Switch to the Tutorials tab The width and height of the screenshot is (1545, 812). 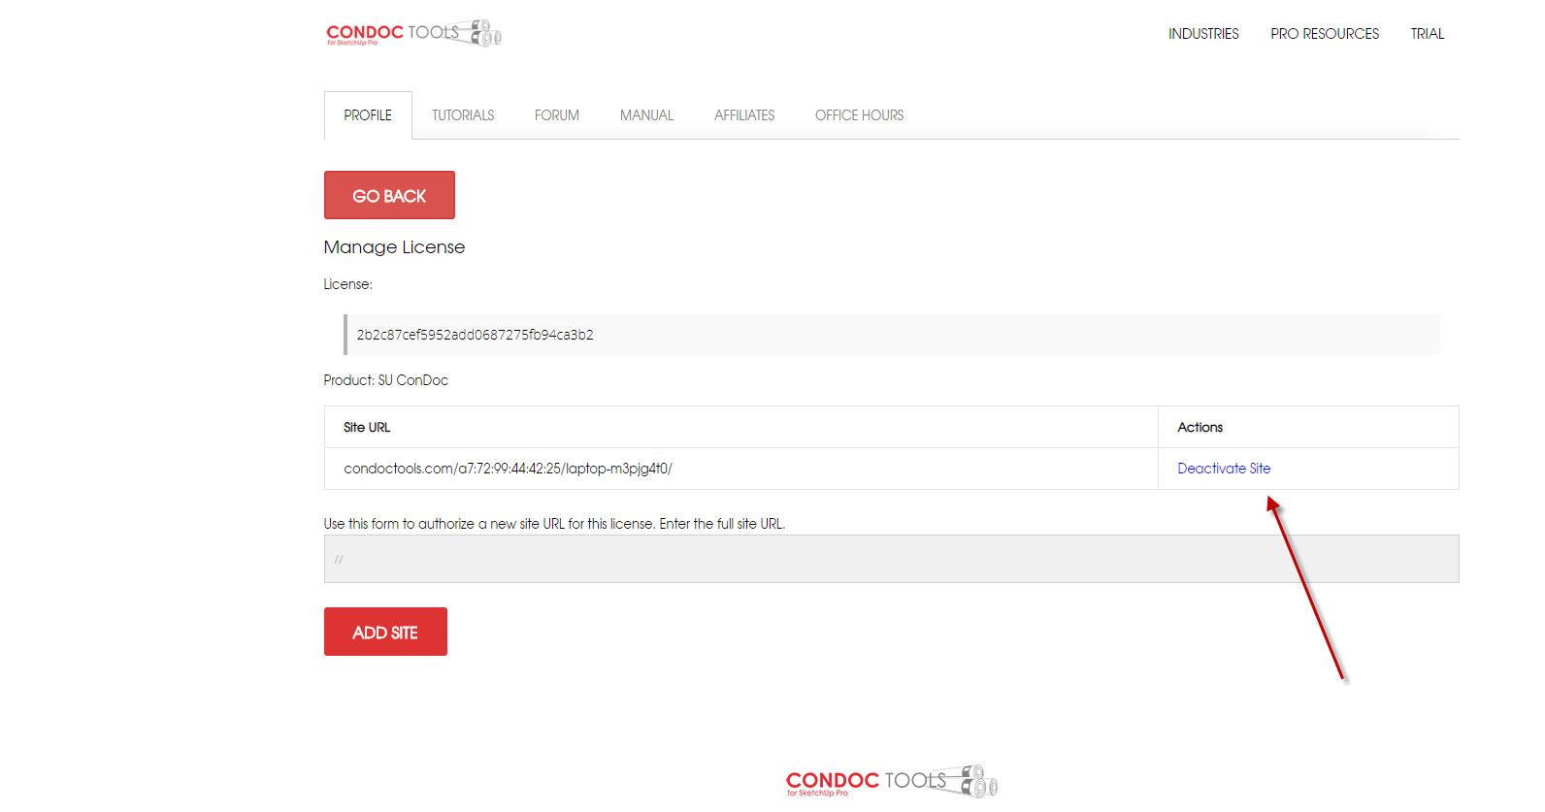[x=463, y=115]
